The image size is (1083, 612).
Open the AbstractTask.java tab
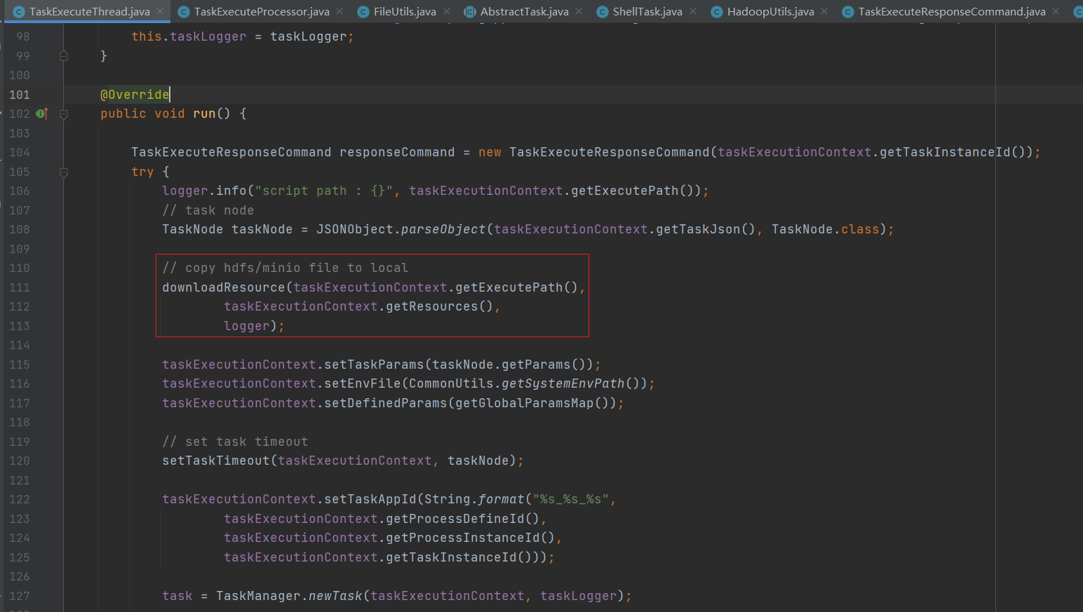[x=525, y=12]
